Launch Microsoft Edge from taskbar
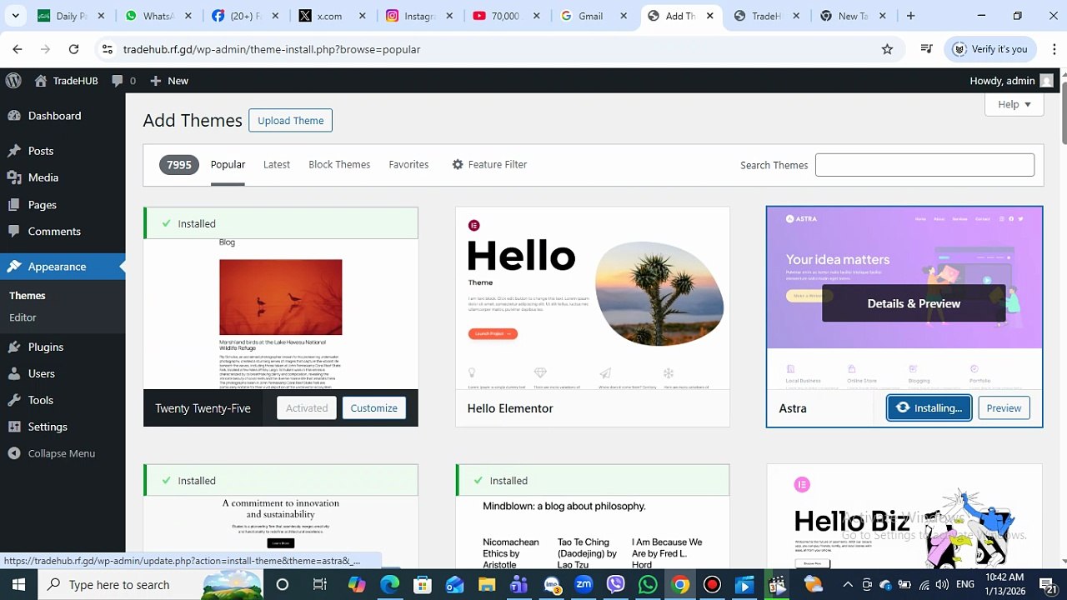The width and height of the screenshot is (1067, 600). (x=390, y=585)
